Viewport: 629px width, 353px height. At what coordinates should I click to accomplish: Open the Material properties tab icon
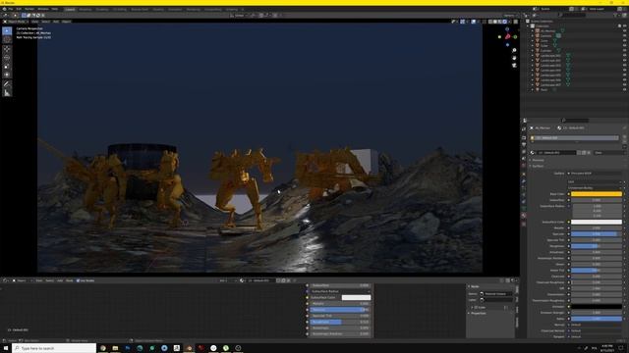click(524, 216)
